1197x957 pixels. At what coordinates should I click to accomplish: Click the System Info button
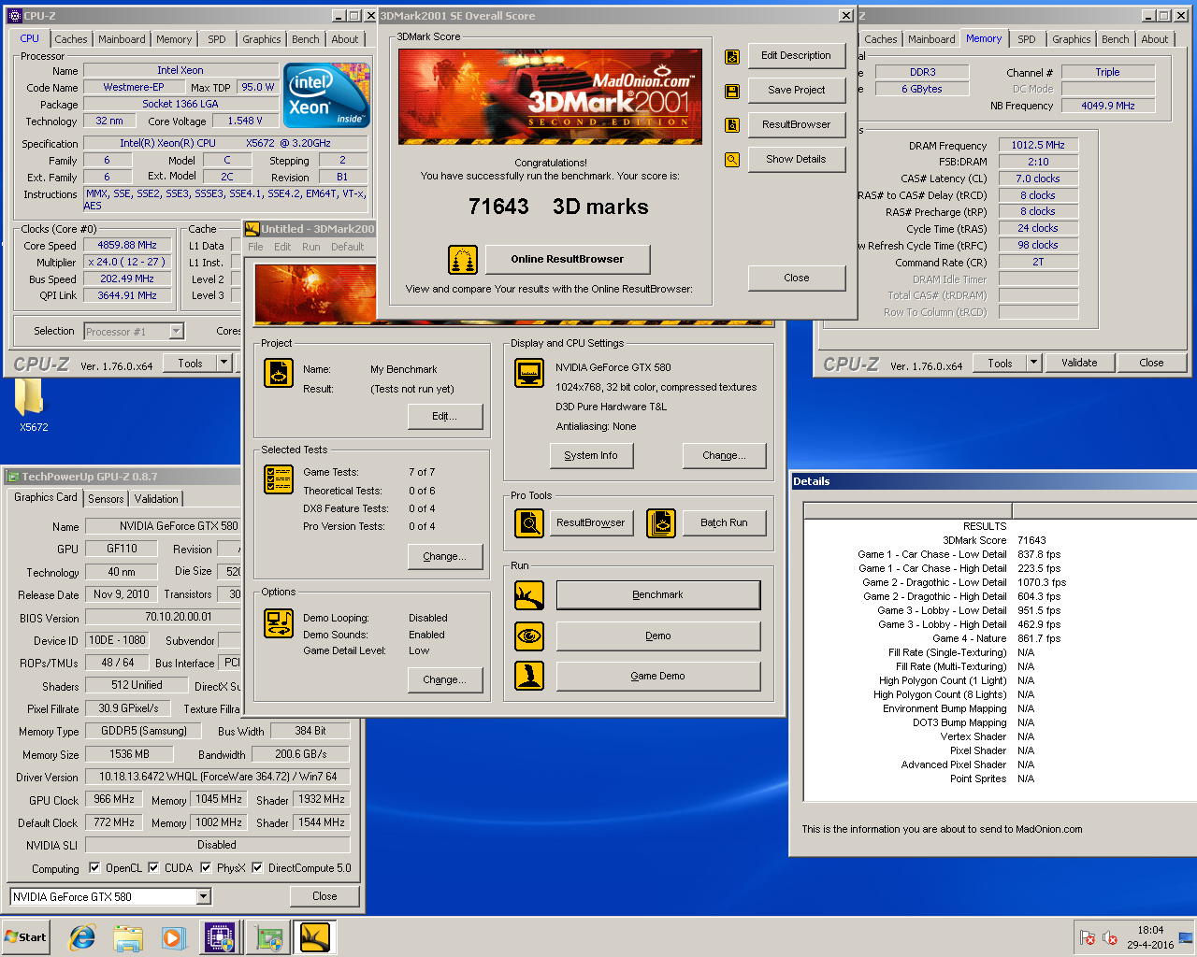click(591, 456)
